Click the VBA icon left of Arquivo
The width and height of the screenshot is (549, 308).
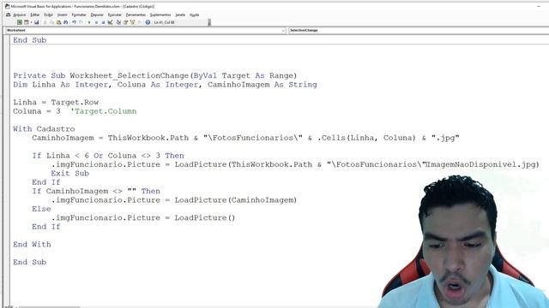[x=9, y=15]
